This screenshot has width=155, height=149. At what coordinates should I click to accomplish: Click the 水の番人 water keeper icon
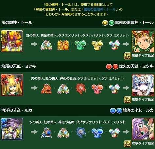[x=46, y=132]
